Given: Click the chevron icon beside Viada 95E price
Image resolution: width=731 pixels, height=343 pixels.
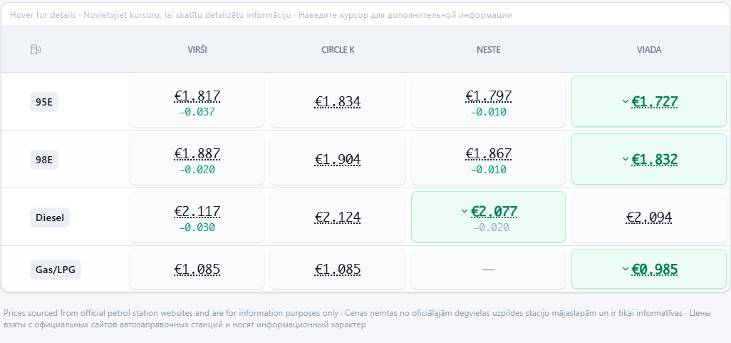Looking at the screenshot, I should pyautogui.click(x=626, y=101).
